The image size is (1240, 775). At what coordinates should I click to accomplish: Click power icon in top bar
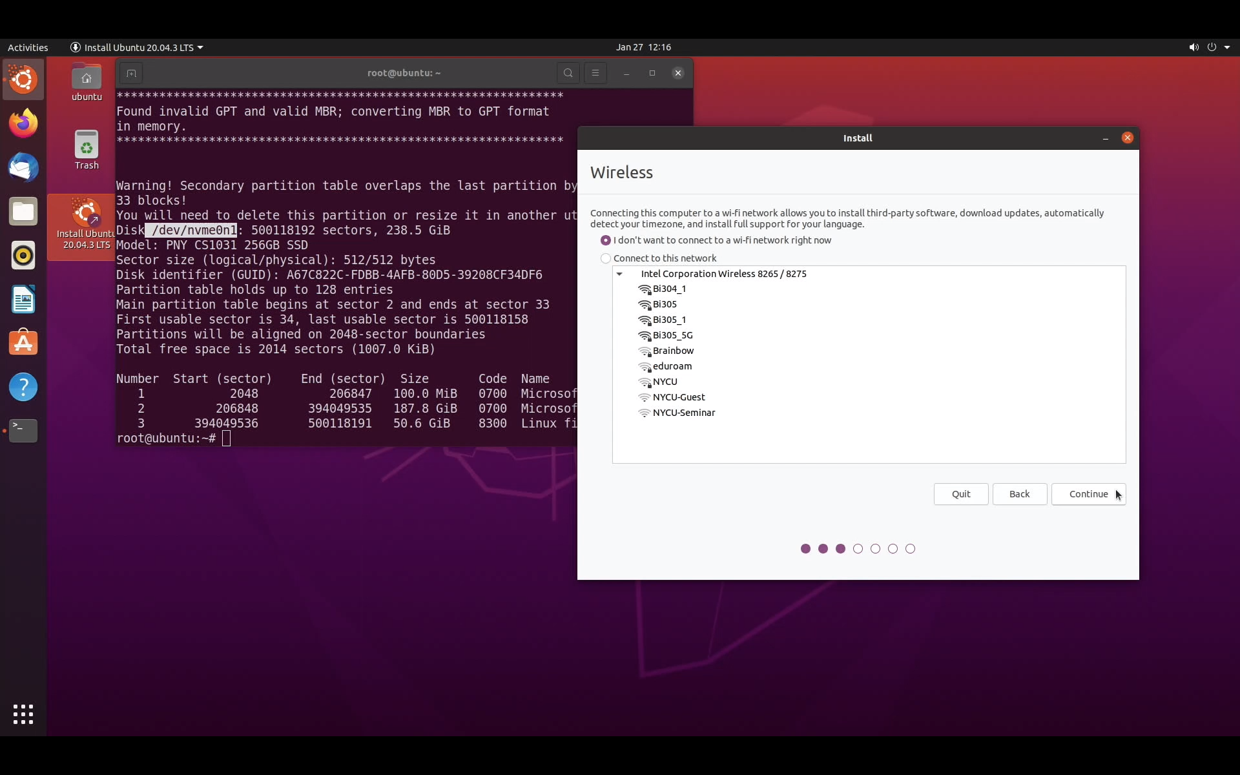click(x=1212, y=47)
